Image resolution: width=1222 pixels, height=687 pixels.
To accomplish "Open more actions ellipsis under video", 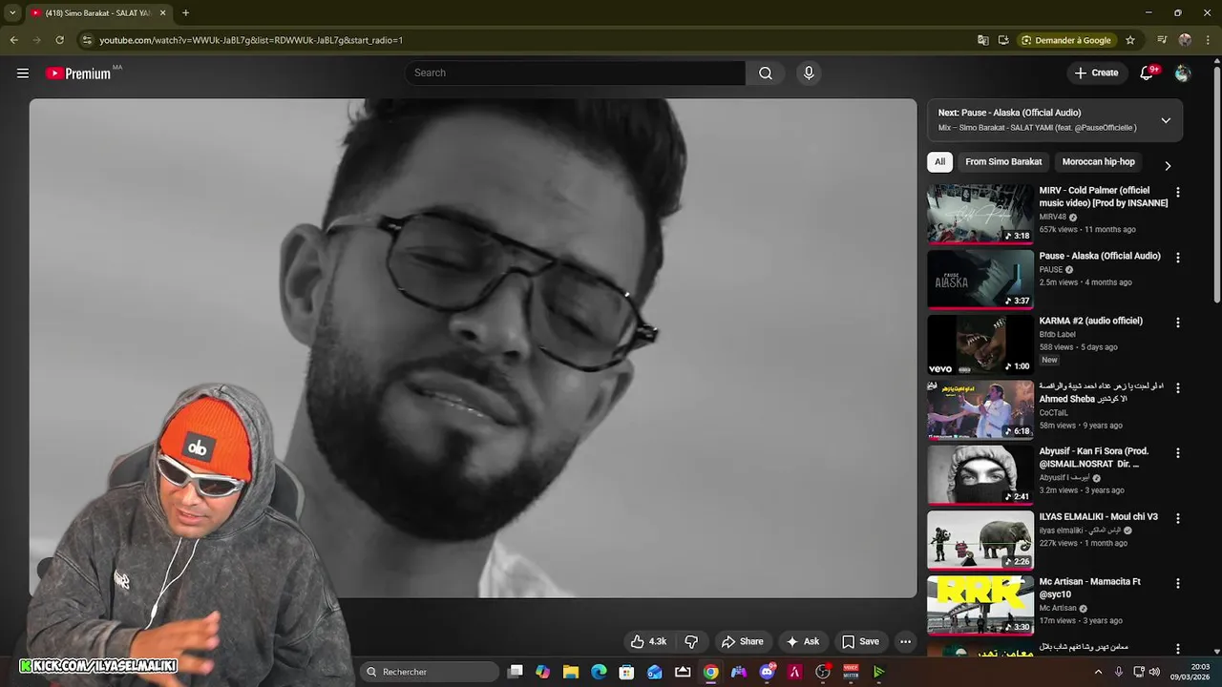I will click(906, 641).
